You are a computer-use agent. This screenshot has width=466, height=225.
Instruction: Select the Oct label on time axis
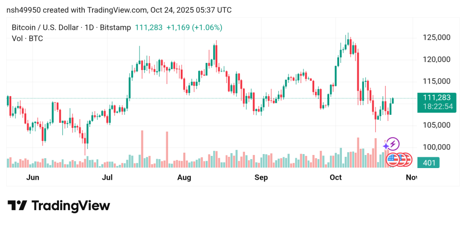click(x=336, y=177)
